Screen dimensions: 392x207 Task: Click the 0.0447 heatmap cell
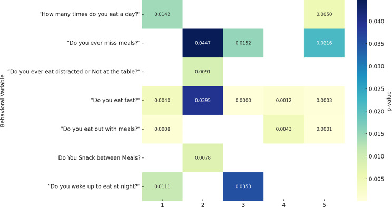(203, 43)
